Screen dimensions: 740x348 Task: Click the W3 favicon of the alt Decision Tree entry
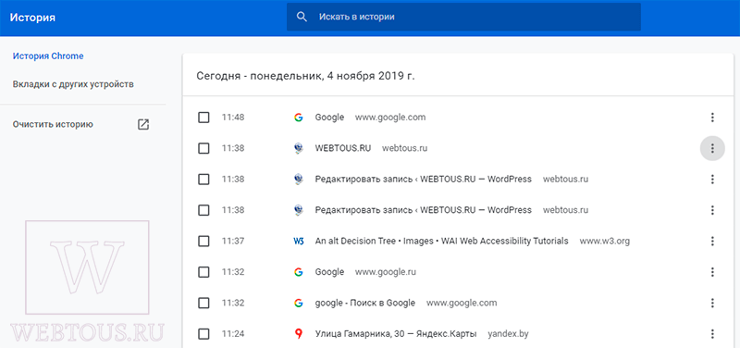coord(298,242)
